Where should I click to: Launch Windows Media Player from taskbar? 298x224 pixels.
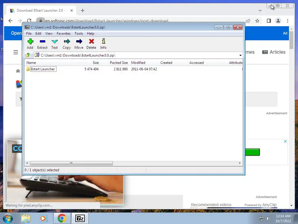tap(44, 218)
